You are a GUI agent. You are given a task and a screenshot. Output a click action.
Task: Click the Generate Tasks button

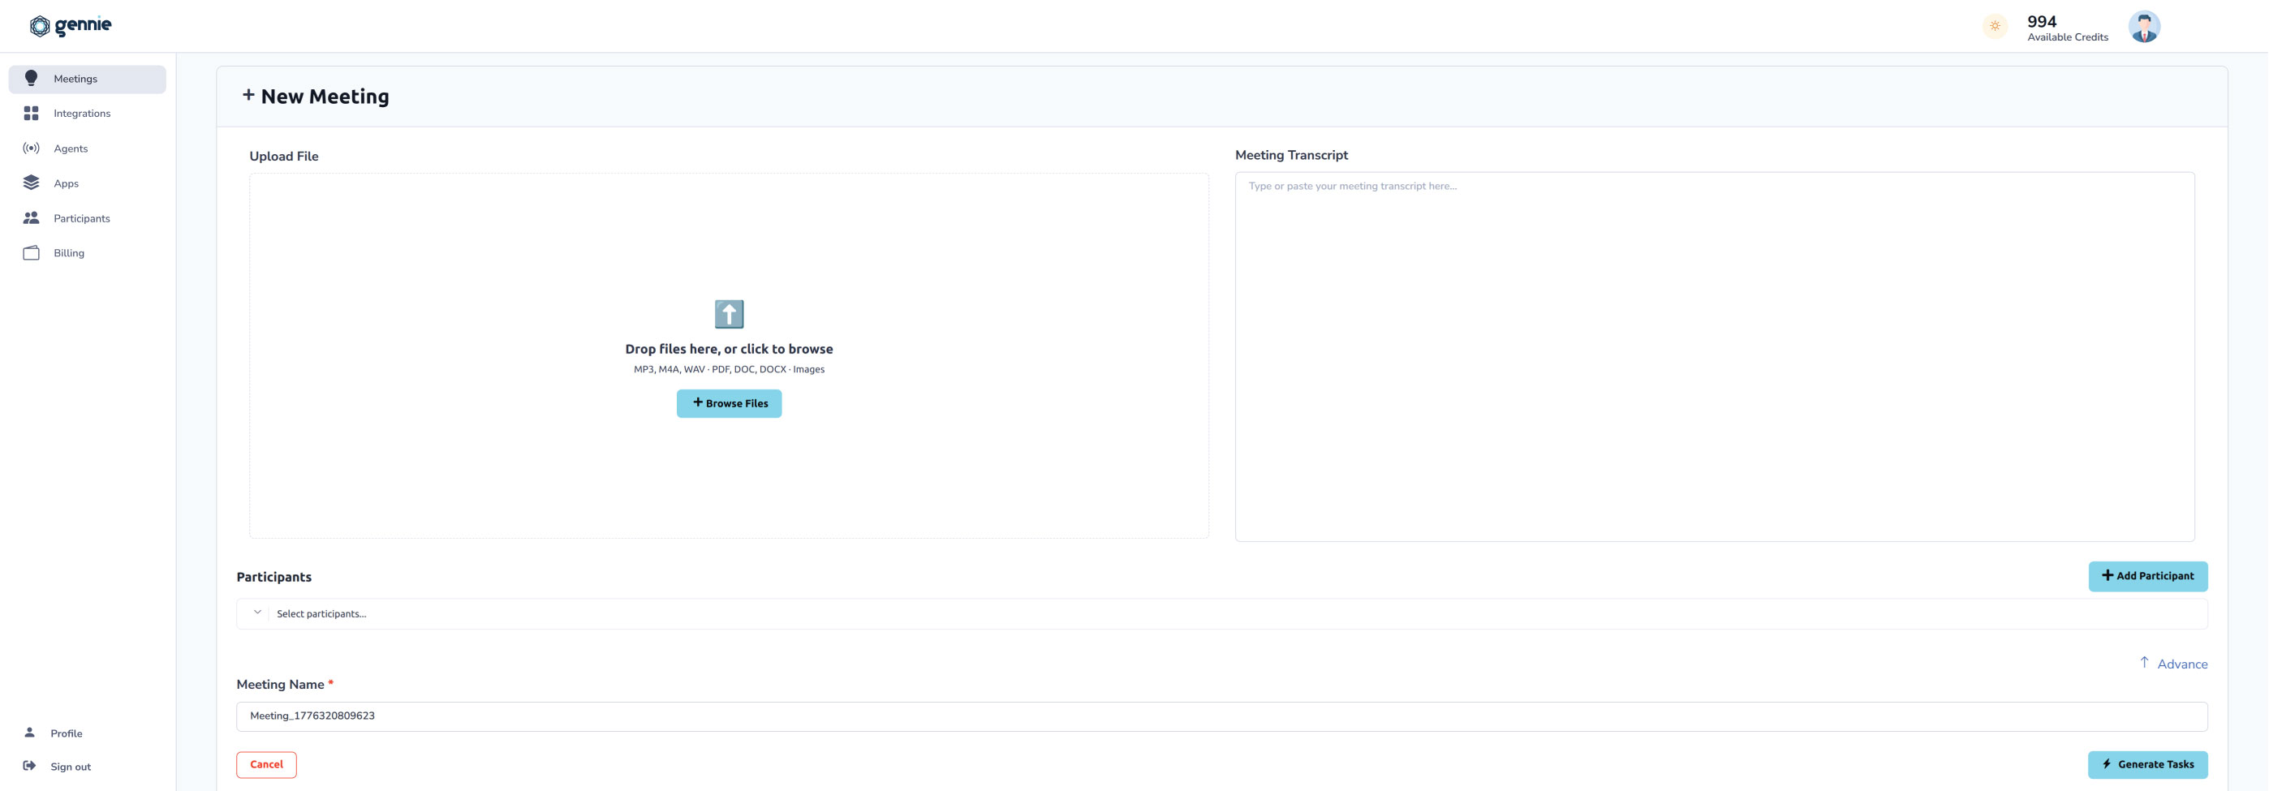(x=2147, y=764)
